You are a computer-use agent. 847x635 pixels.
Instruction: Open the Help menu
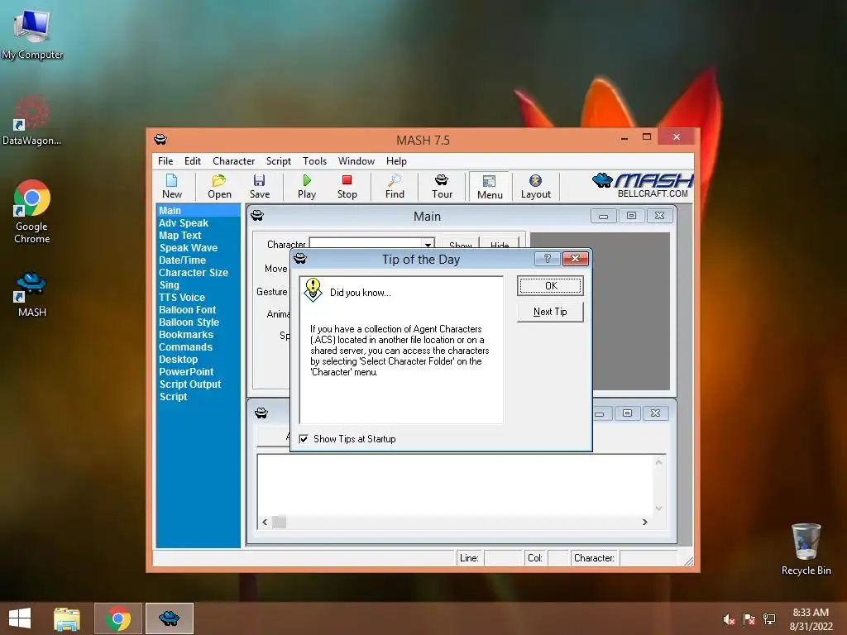click(x=396, y=161)
